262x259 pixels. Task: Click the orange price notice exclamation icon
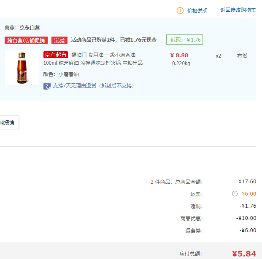180,11
